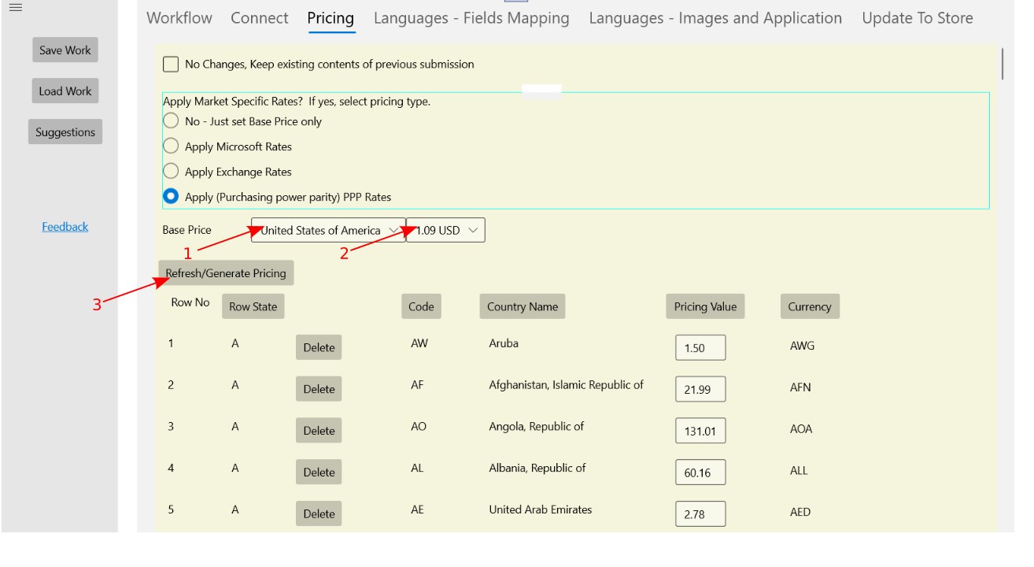Click the Suggestions button
The width and height of the screenshot is (1034, 567).
(65, 132)
